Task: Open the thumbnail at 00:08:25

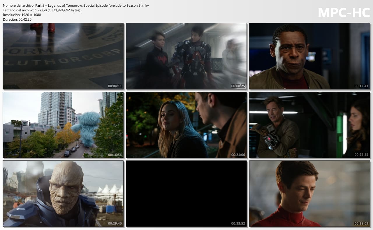Action: (186, 56)
